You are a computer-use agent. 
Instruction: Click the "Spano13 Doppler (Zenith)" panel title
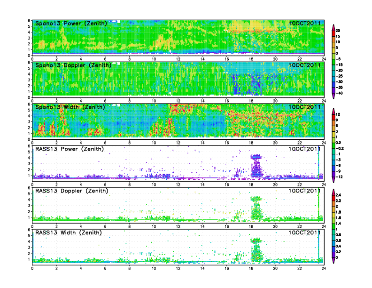[73, 65]
